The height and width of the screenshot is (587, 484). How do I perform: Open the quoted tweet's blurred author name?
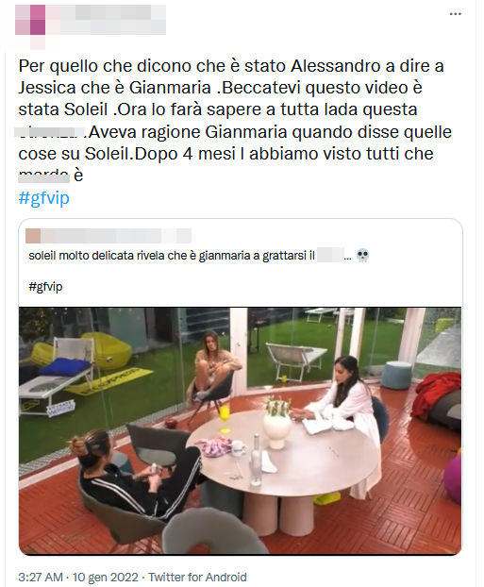coord(116,236)
